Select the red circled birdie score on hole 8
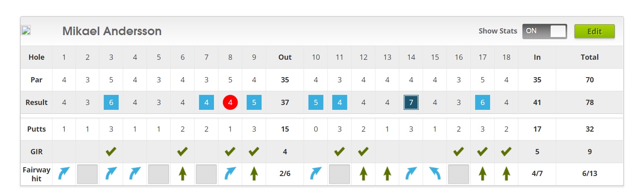Image resolution: width=633 pixels, height=193 pixels. pyautogui.click(x=230, y=103)
